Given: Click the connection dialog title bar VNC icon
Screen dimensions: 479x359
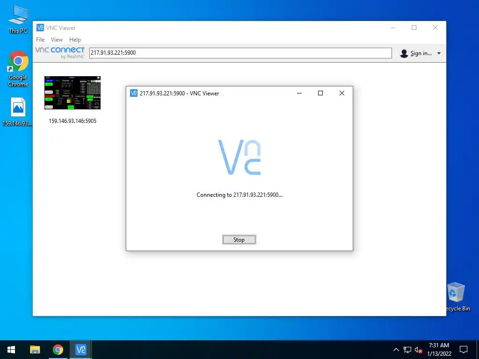Looking at the screenshot, I should tap(133, 93).
